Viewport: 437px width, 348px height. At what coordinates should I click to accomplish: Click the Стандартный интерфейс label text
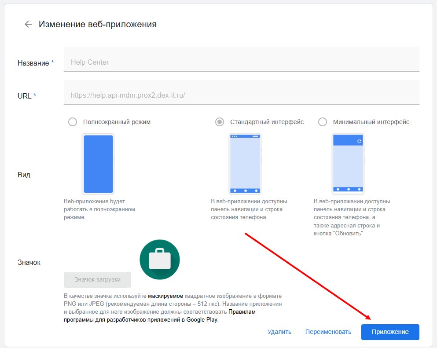(x=267, y=122)
